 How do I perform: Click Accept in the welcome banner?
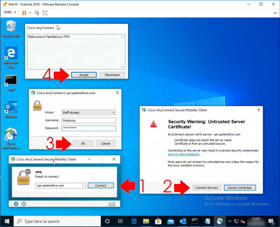coord(84,75)
